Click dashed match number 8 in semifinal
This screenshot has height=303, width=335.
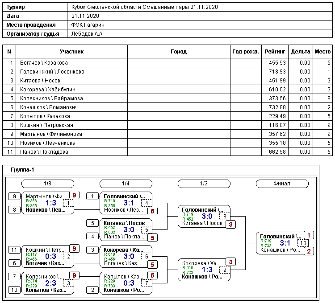[x=225, y=217]
